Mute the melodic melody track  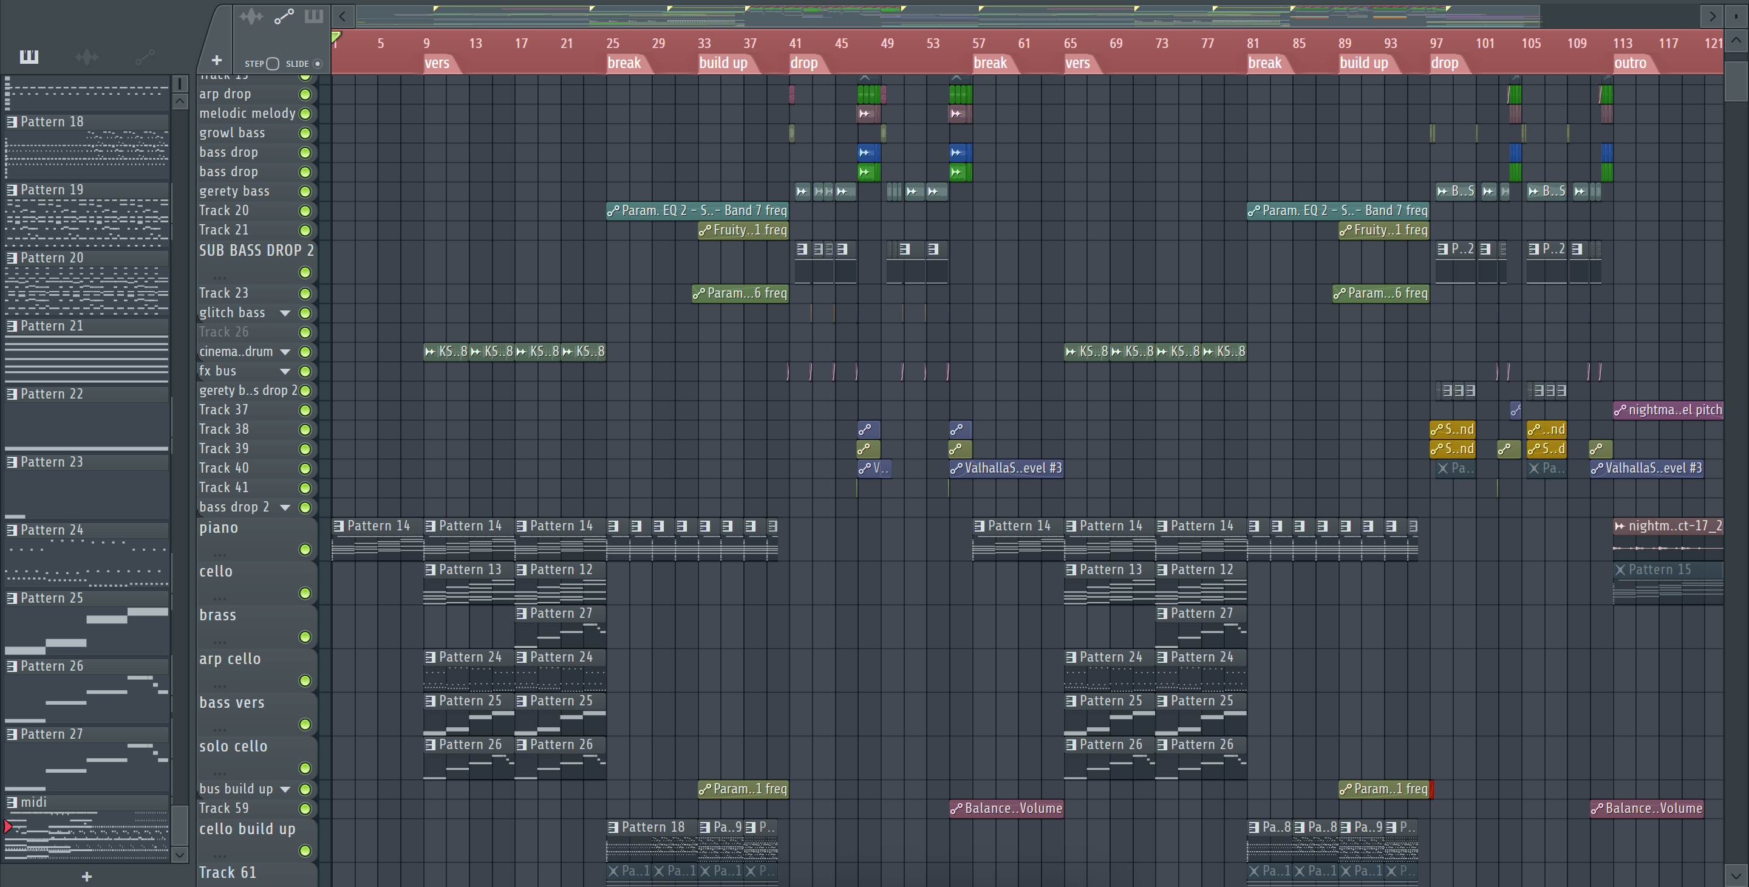(x=305, y=114)
